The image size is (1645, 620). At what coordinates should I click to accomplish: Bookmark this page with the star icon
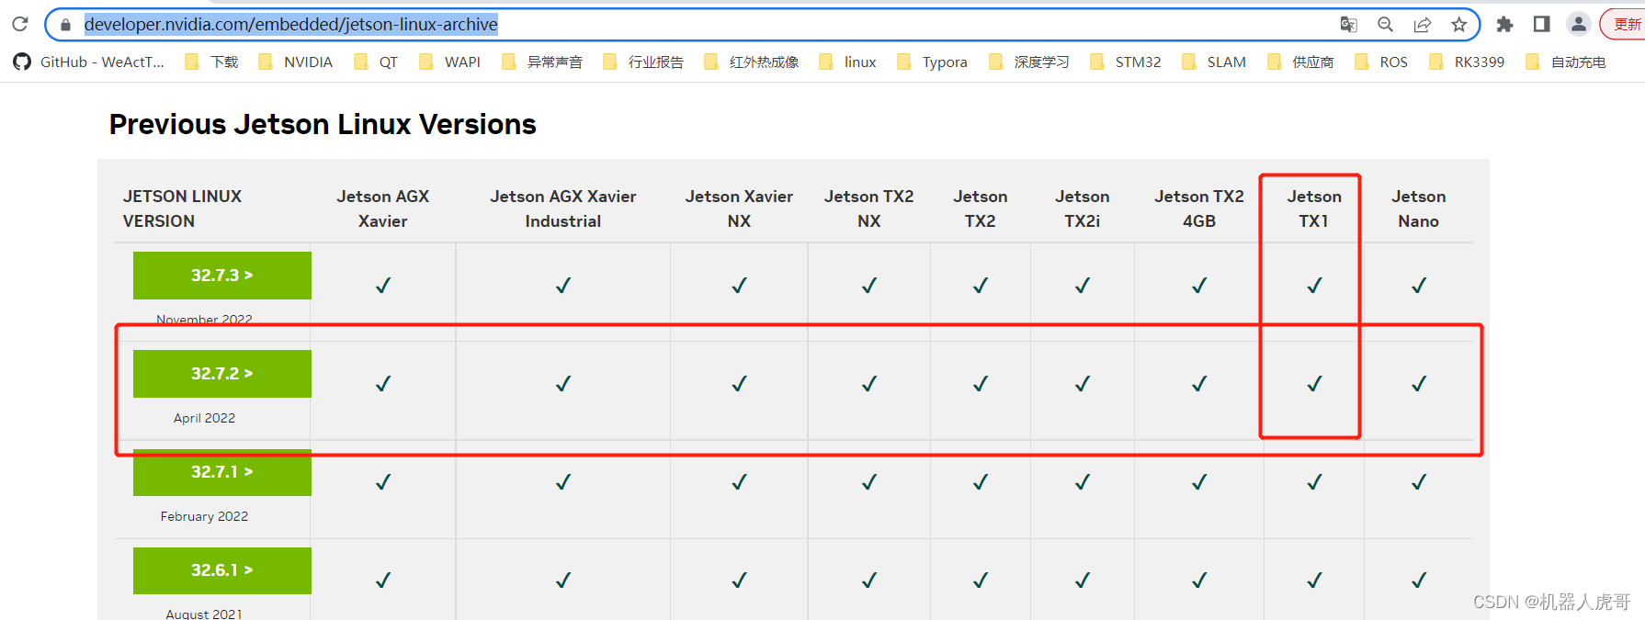pos(1458,25)
